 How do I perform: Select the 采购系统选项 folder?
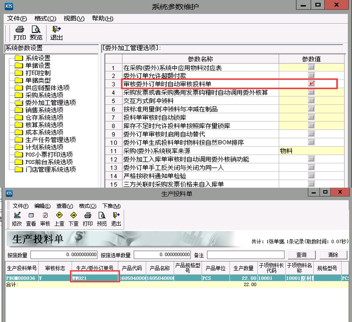click(x=39, y=95)
